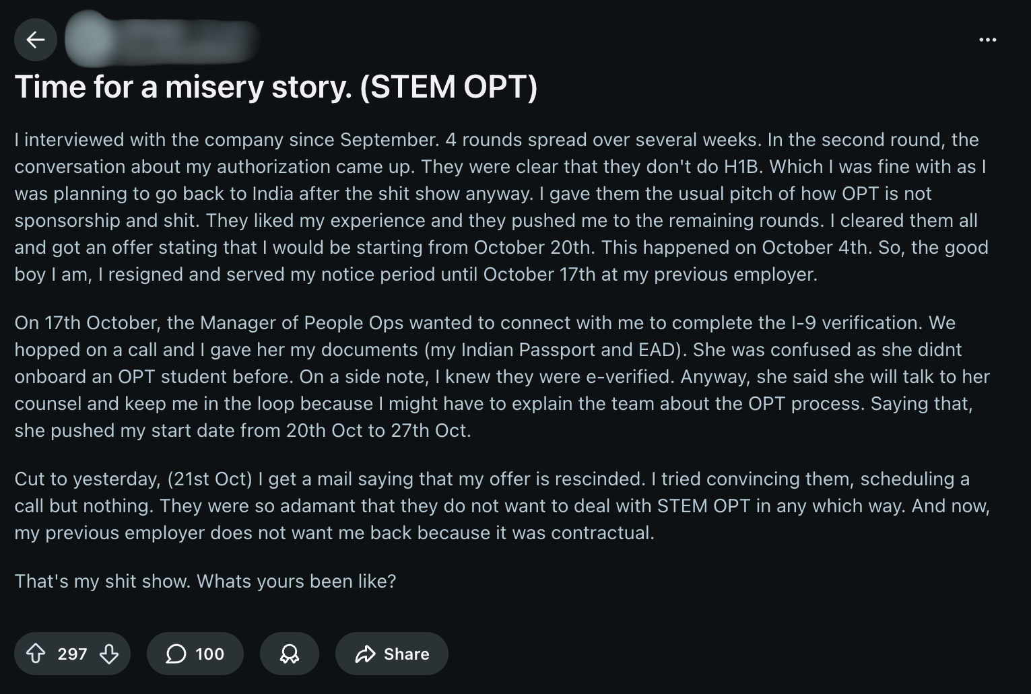Click the line "That's my shit show"

click(205, 581)
